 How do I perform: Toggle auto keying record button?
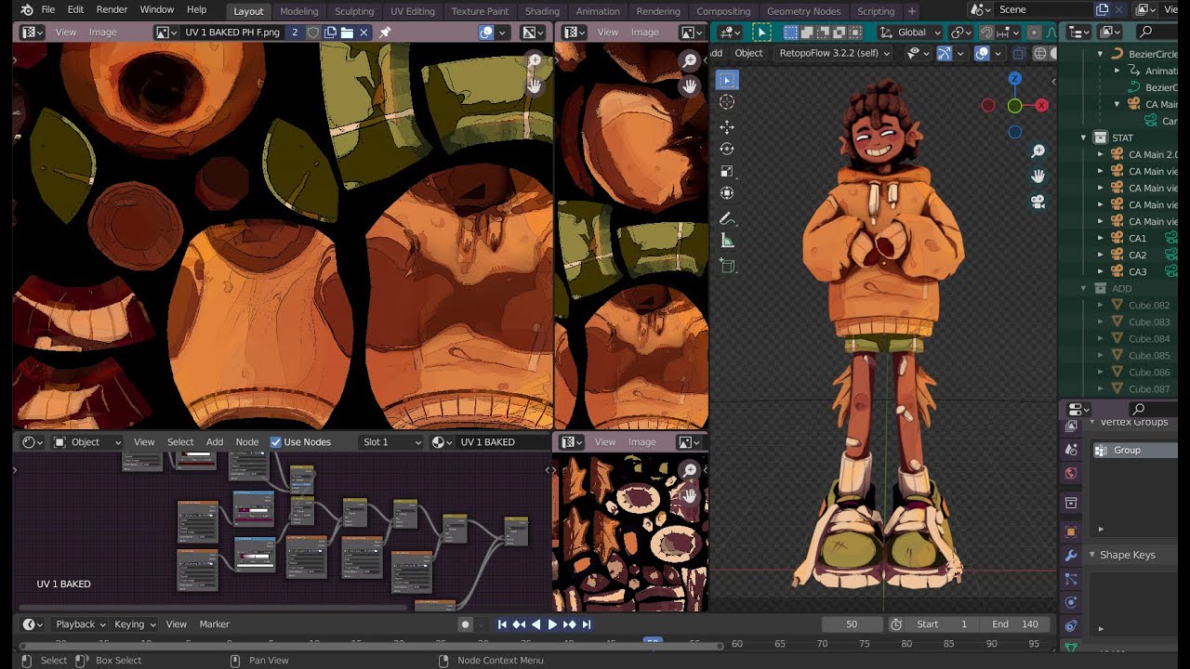[465, 624]
